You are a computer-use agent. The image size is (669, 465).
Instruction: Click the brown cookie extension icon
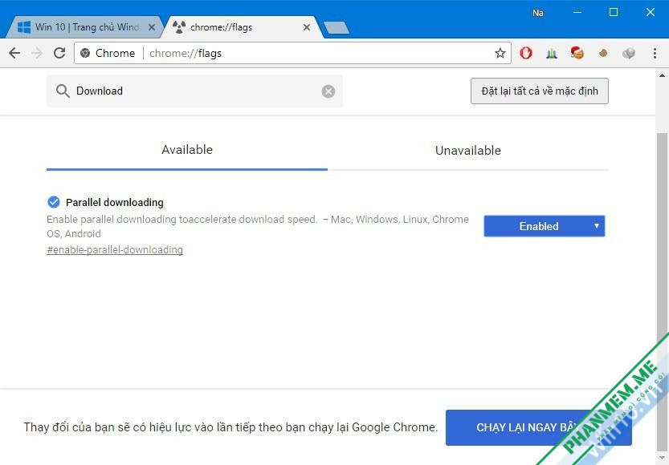pyautogui.click(x=603, y=53)
